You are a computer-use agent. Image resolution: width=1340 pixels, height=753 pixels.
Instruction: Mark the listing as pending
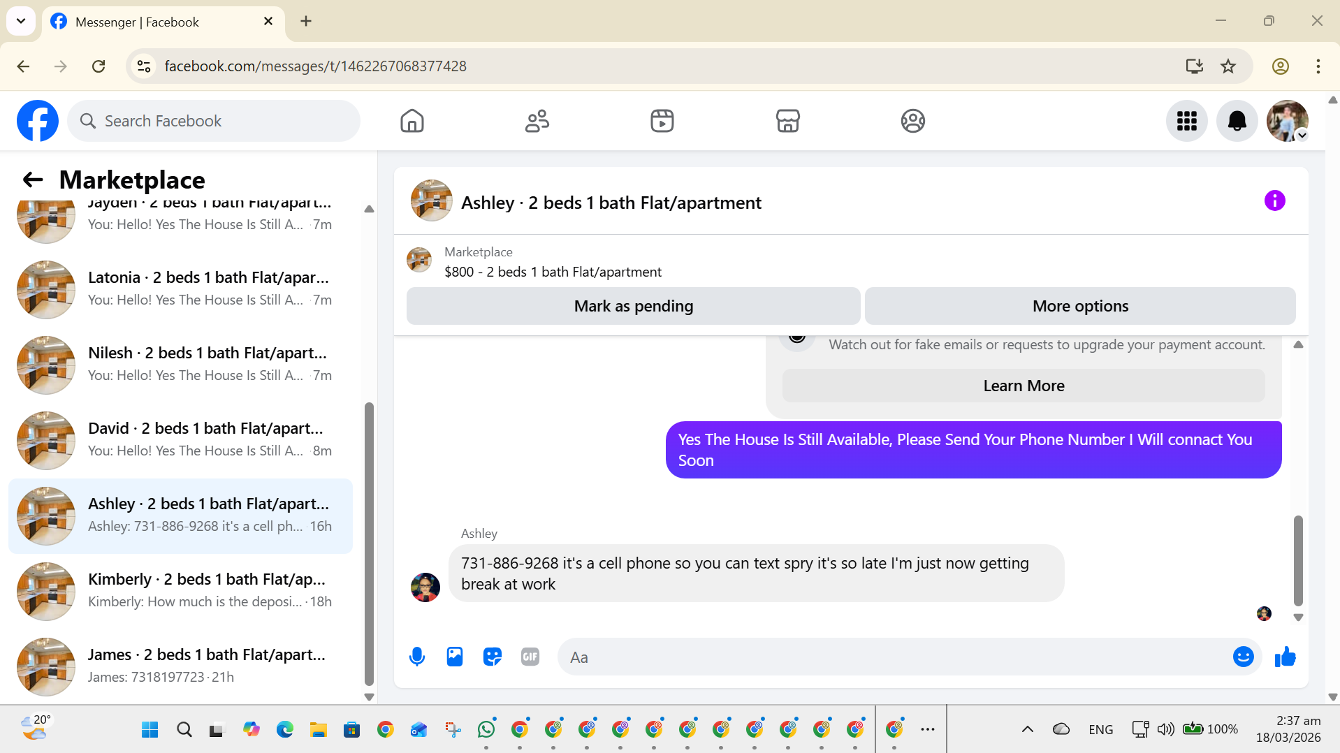633,306
